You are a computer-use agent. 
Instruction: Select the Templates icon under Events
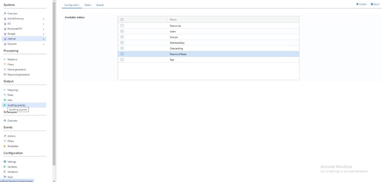[x=5, y=146]
